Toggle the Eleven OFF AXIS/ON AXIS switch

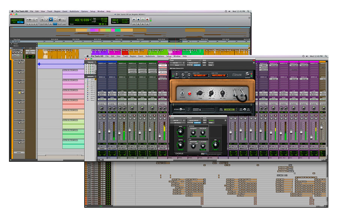(x=245, y=109)
